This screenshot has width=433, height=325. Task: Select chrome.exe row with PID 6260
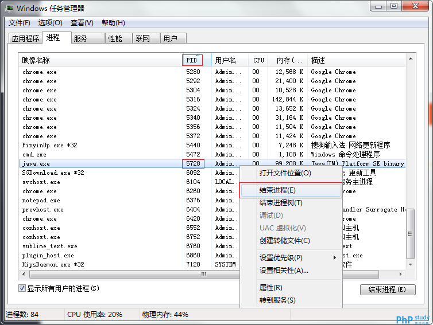(212, 191)
